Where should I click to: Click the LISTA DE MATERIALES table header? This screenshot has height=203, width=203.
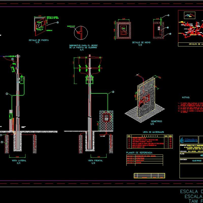[153, 132]
